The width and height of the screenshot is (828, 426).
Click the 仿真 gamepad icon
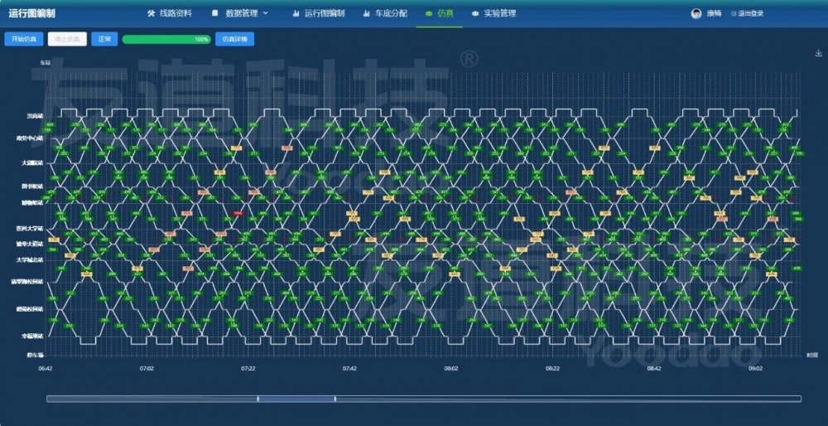pyautogui.click(x=428, y=13)
